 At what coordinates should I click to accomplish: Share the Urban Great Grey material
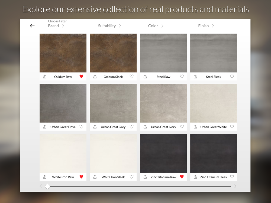tap(95, 127)
